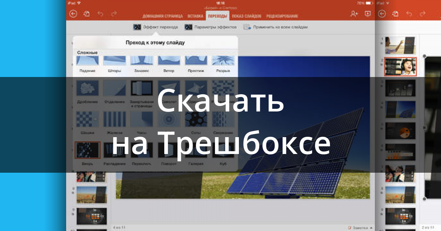Choose the Соты transition
The width and height of the screenshot is (441, 231).
click(x=196, y=123)
